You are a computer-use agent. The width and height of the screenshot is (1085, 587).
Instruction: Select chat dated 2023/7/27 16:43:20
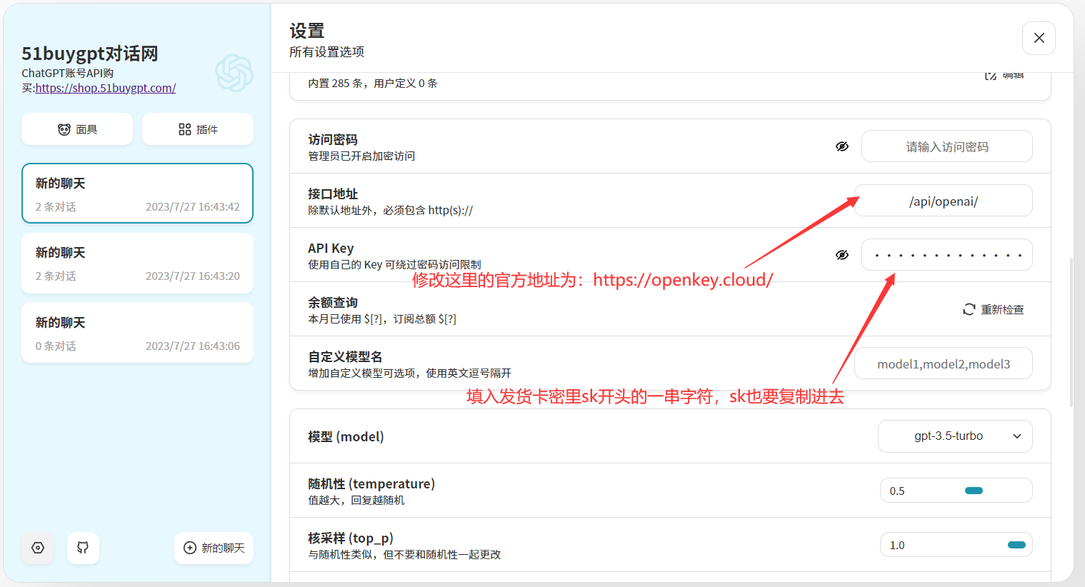coord(137,263)
